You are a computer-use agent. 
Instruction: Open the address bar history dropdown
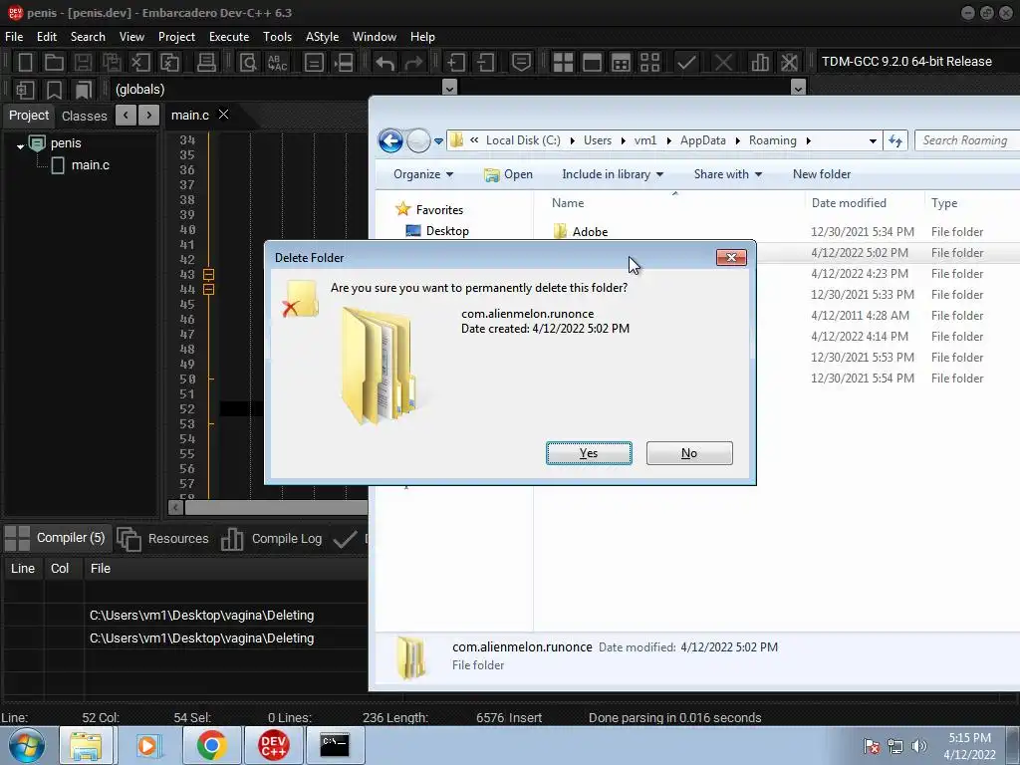click(x=873, y=141)
